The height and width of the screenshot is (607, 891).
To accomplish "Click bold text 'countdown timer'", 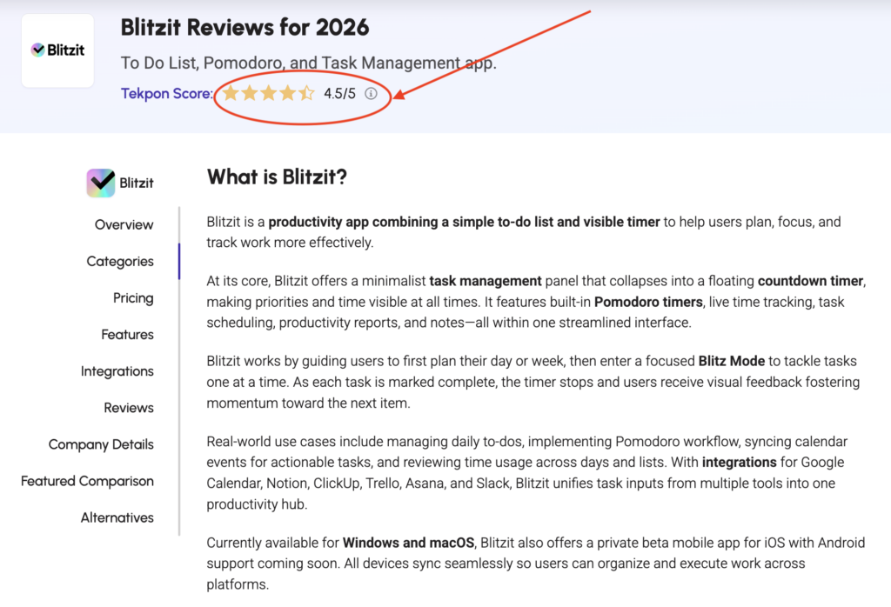I will pyautogui.click(x=810, y=281).
